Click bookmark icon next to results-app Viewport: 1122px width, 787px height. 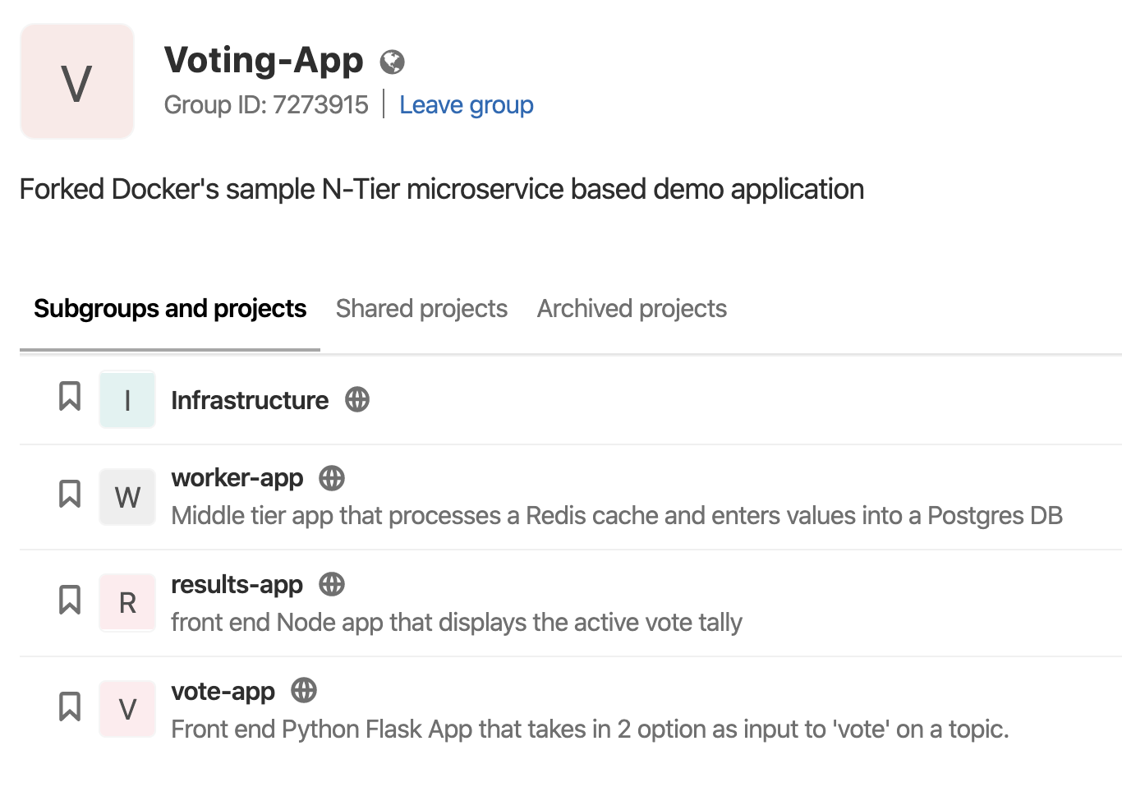pyautogui.click(x=70, y=600)
